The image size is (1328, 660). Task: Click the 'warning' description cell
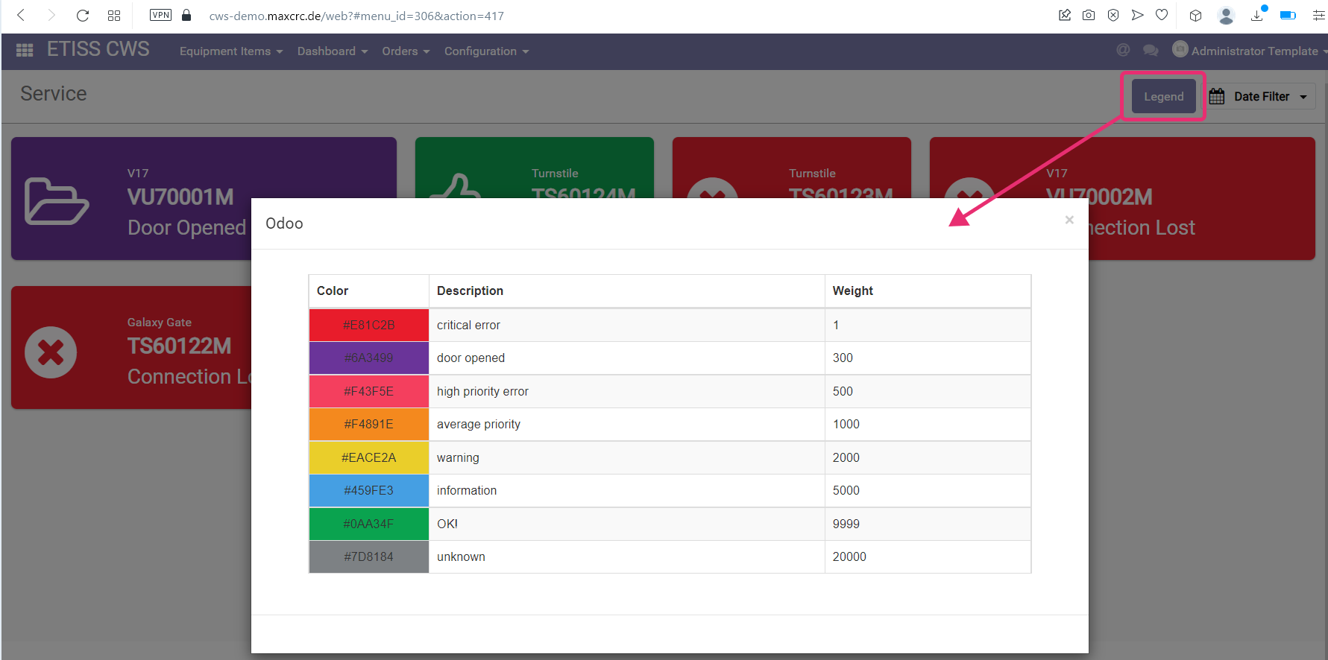point(627,457)
